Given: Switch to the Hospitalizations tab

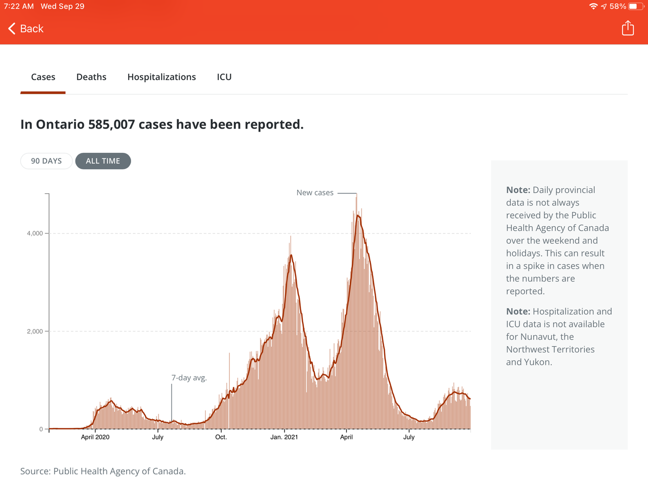Looking at the screenshot, I should pos(161,77).
